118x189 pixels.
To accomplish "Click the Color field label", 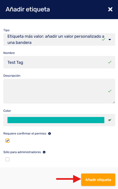I will point(7,111).
